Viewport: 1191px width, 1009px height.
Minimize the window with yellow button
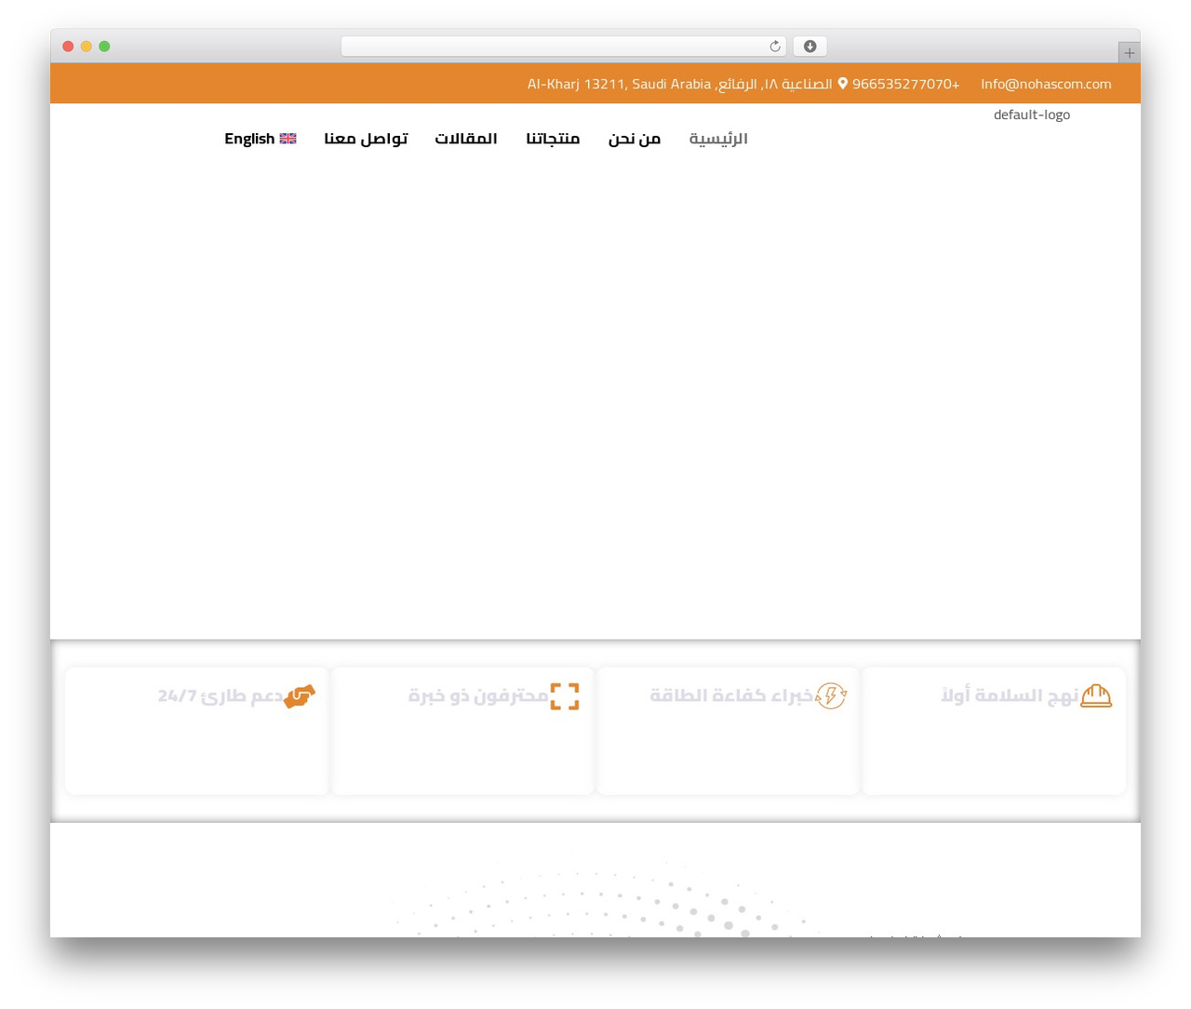coord(87,47)
